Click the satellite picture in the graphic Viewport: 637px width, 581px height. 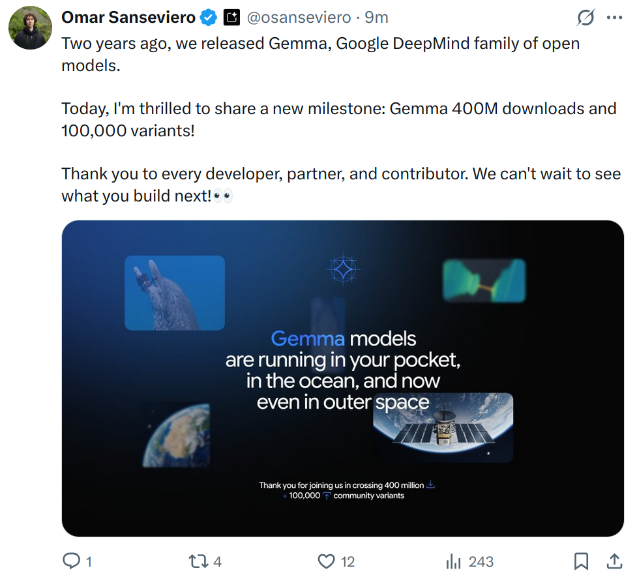[x=443, y=427]
